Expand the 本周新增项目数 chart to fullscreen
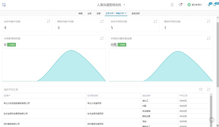 102,38
